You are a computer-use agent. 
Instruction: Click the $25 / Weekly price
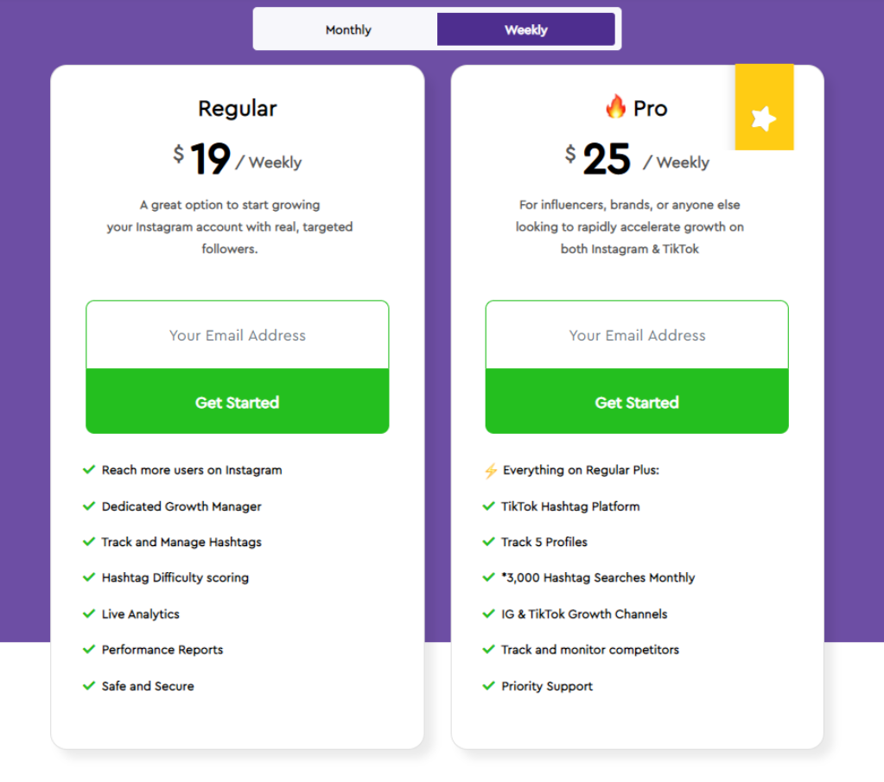pyautogui.click(x=637, y=159)
